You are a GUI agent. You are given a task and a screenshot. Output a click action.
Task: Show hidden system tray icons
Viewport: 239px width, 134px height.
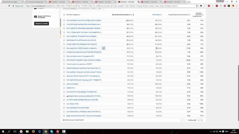(x=211, y=131)
